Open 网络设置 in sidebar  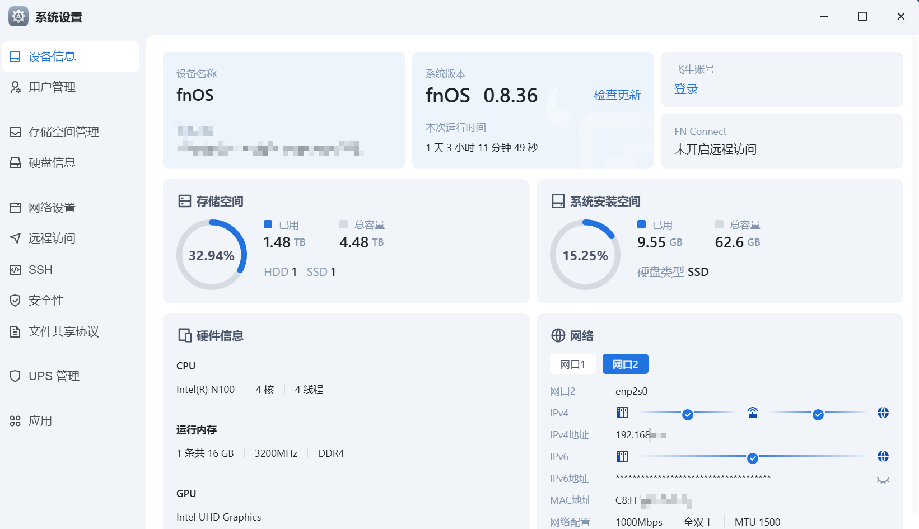pyautogui.click(x=71, y=208)
